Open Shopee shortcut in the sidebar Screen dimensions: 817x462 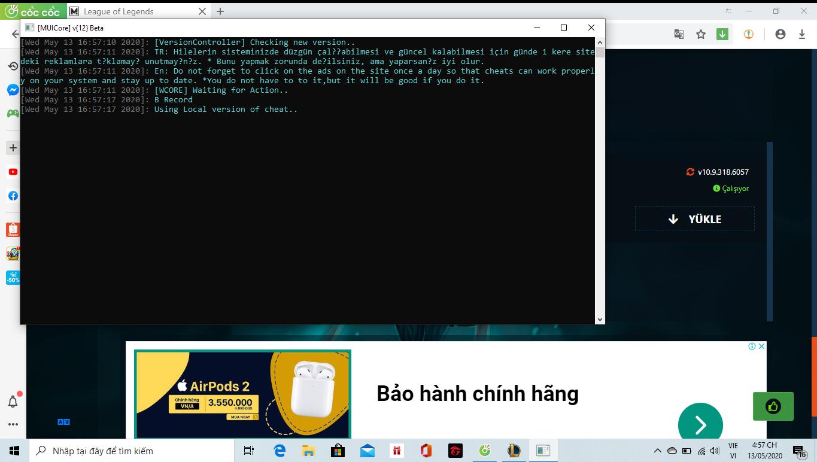pyautogui.click(x=13, y=230)
